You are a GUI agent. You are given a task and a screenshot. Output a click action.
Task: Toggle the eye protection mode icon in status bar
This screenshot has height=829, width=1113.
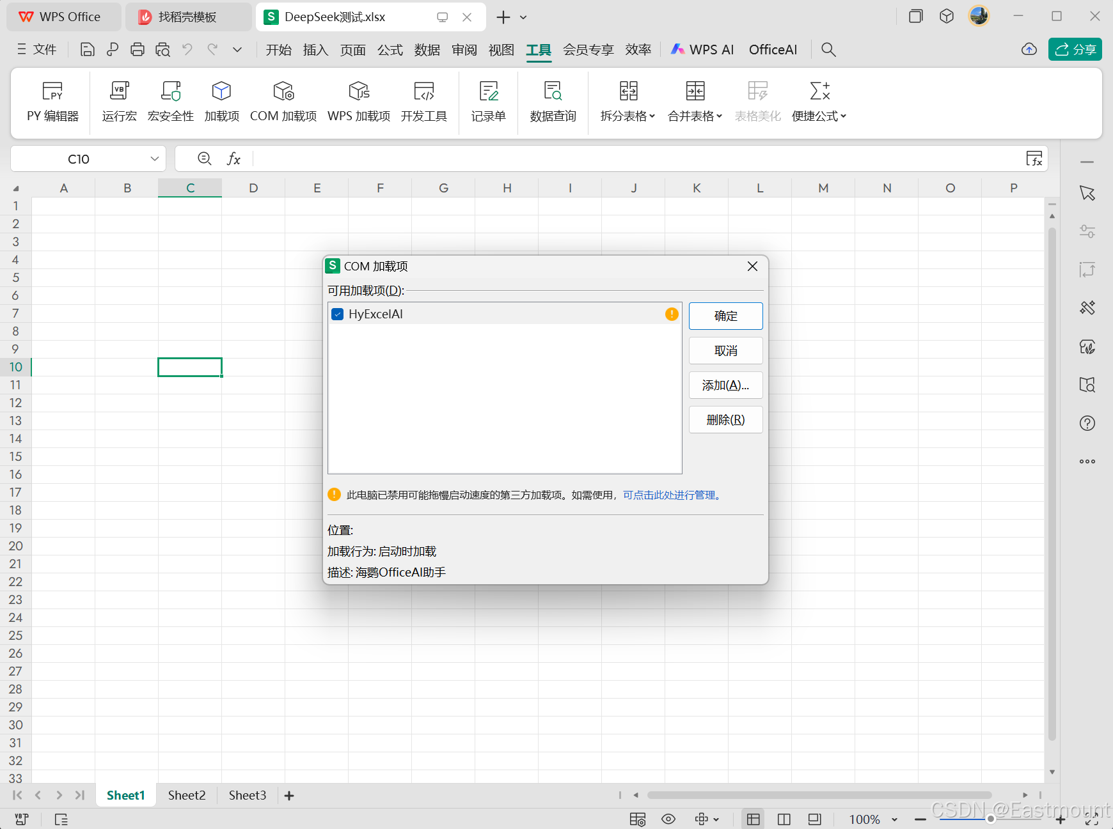point(668,819)
